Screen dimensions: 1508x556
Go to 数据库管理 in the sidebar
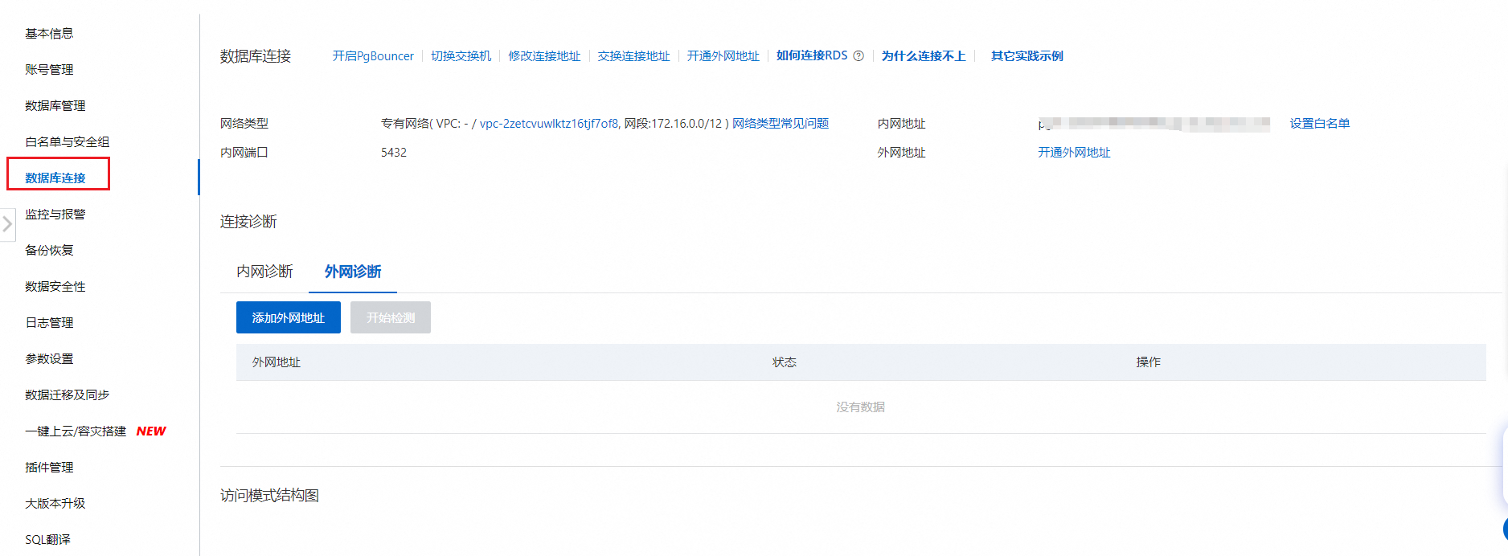point(55,106)
